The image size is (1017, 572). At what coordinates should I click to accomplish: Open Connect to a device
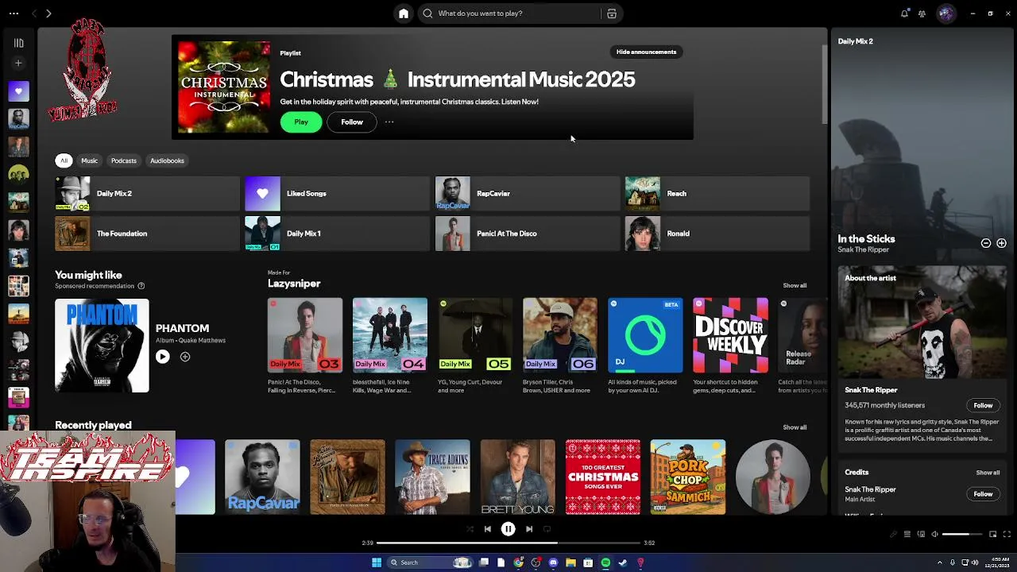tap(920, 535)
